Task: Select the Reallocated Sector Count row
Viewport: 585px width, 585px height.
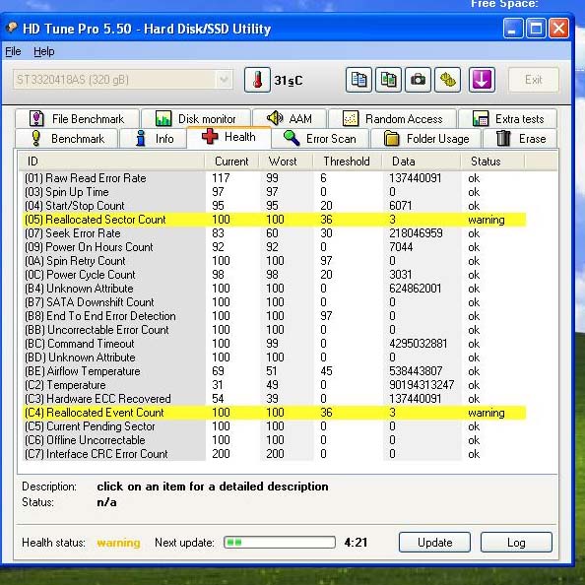Action: [x=275, y=220]
